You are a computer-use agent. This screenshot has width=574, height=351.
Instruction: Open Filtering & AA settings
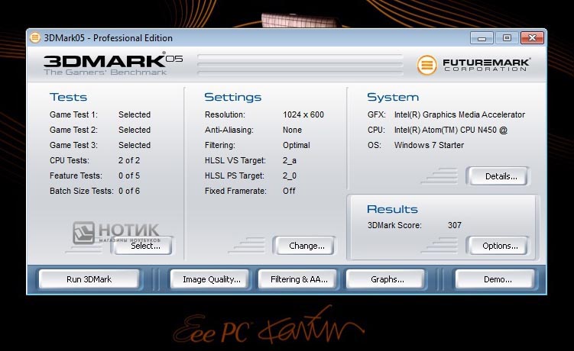tap(299, 279)
